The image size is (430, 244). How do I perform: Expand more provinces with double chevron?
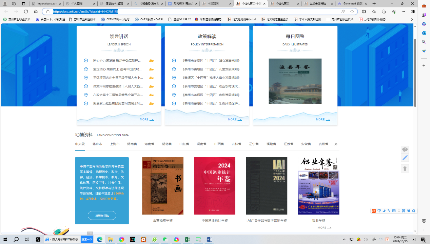point(336,144)
